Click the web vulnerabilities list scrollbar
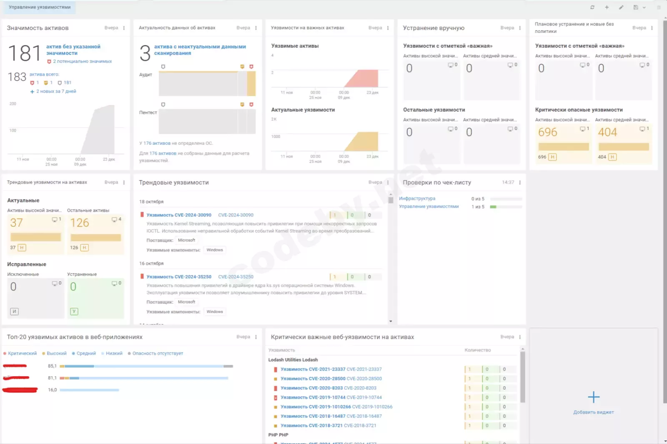The image size is (667, 444). pyautogui.click(x=523, y=377)
